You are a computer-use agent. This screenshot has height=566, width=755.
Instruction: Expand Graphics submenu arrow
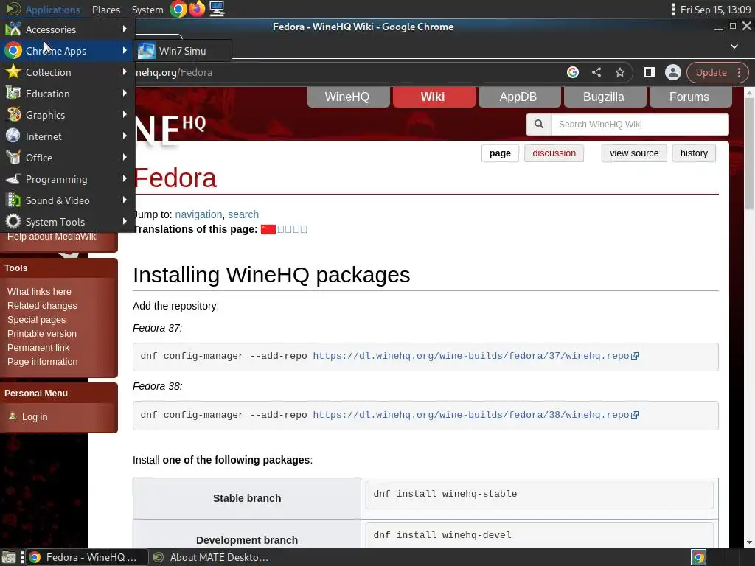[125, 114]
